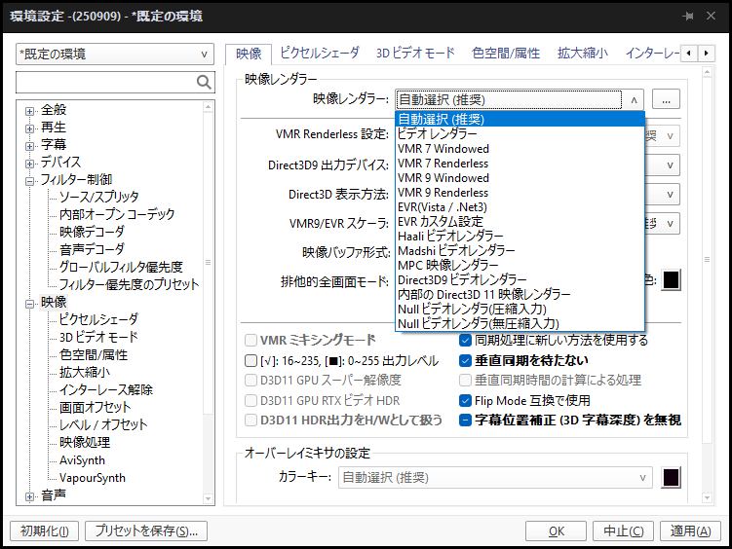This screenshot has height=549, width=732.
Task: Click the OK button
Action: [557, 531]
